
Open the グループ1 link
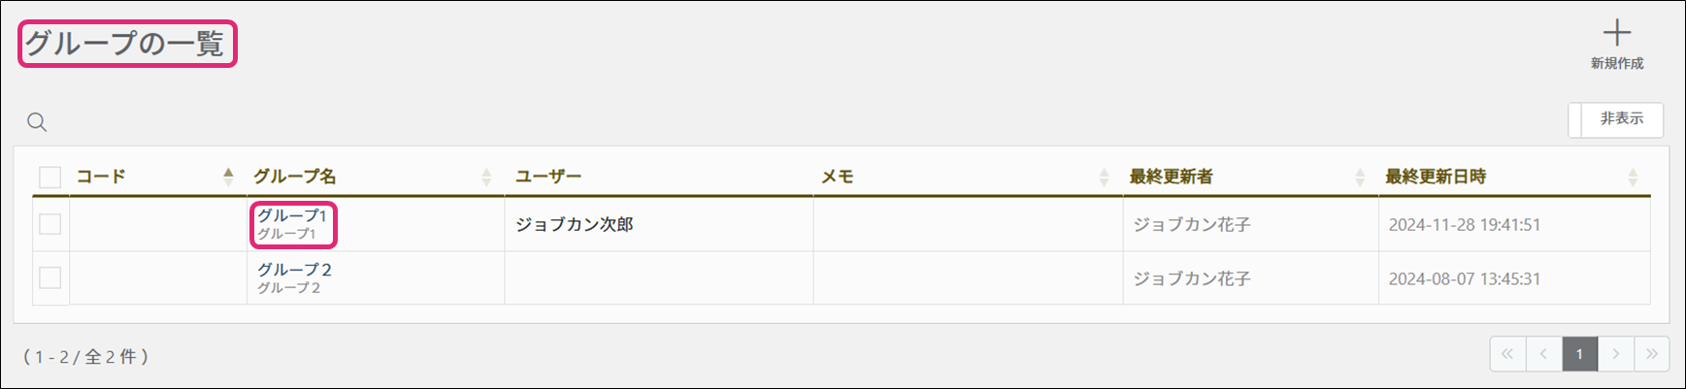pyautogui.click(x=292, y=215)
